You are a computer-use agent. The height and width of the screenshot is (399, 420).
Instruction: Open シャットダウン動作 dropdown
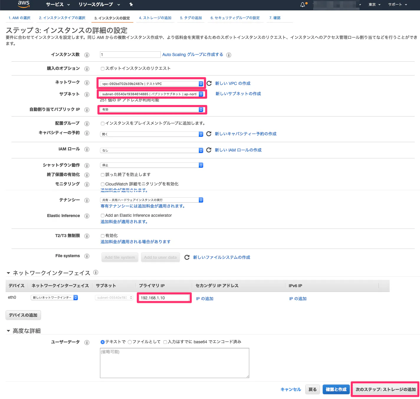pos(152,165)
